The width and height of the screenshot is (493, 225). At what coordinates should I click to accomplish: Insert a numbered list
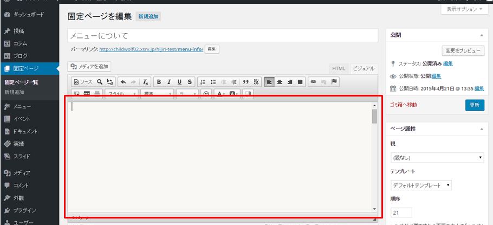pos(203,82)
